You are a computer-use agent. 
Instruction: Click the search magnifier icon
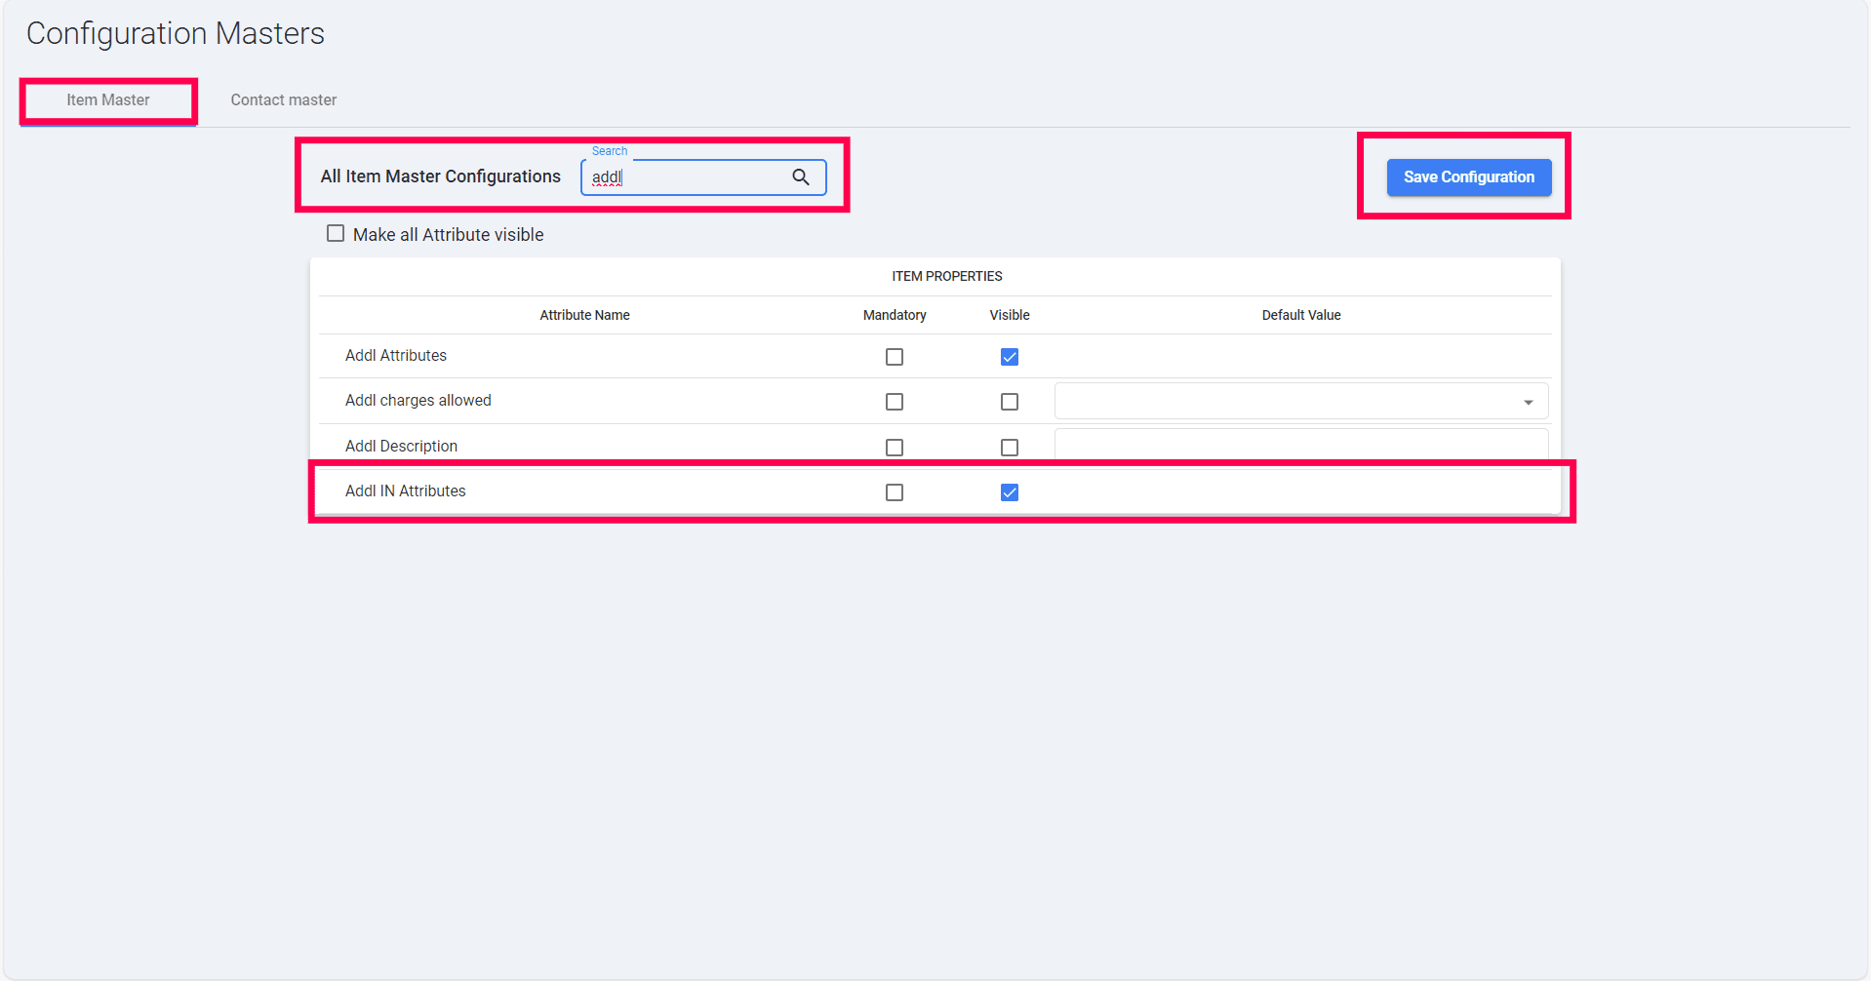[800, 177]
